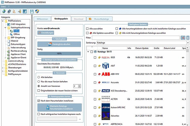
Task: Click the Anzahl von Versionen number field
Action: [x=76, y=86]
